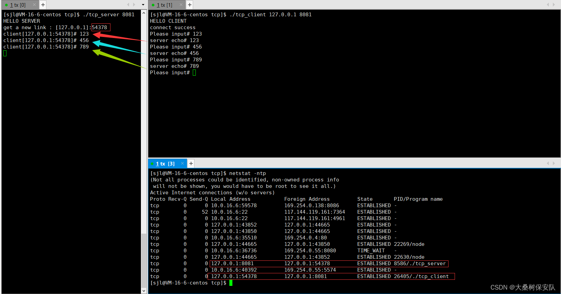This screenshot has width=561, height=294.
Task: Add a new tab next to '1 tx [3]'
Action: tap(191, 163)
